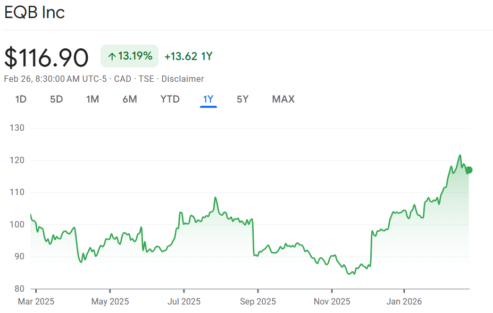Click the green end-point dot on chart line
This screenshot has width=493, height=313.
469,170
